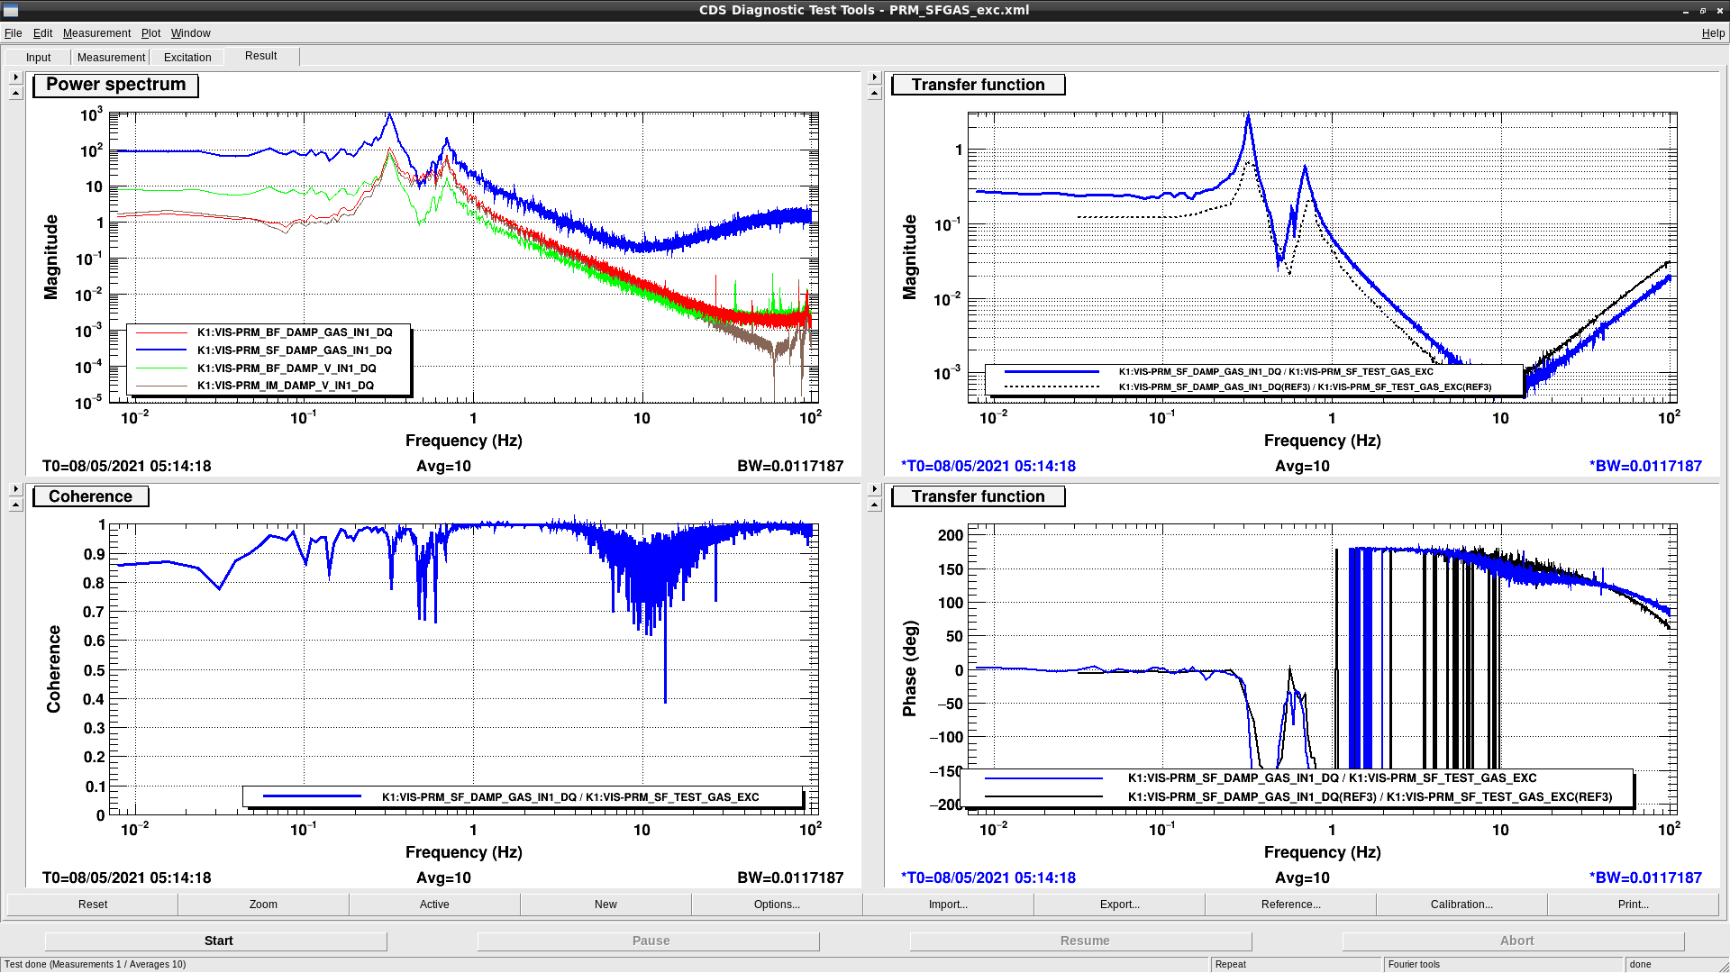Select the Result tab

261,56
